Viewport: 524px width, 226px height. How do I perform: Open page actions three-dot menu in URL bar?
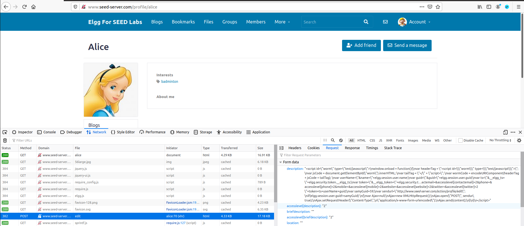(x=422, y=7)
